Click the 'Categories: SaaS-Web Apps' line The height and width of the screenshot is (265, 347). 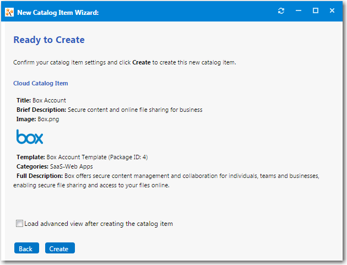pos(55,166)
